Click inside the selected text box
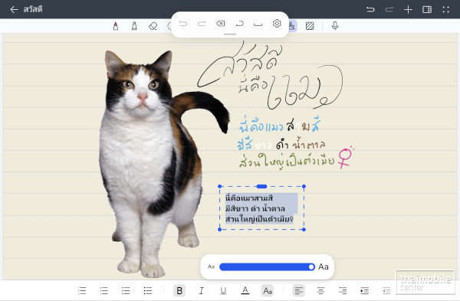Screen dimensions: 460x301 261,208
